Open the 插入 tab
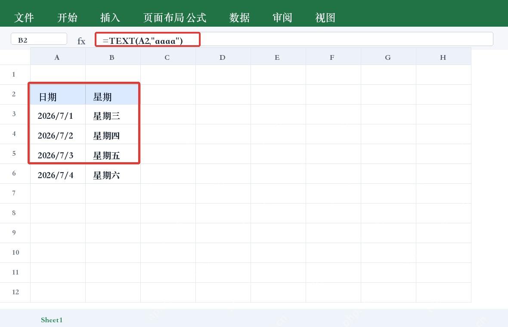Viewport: 508px width, 327px height. pyautogui.click(x=110, y=18)
